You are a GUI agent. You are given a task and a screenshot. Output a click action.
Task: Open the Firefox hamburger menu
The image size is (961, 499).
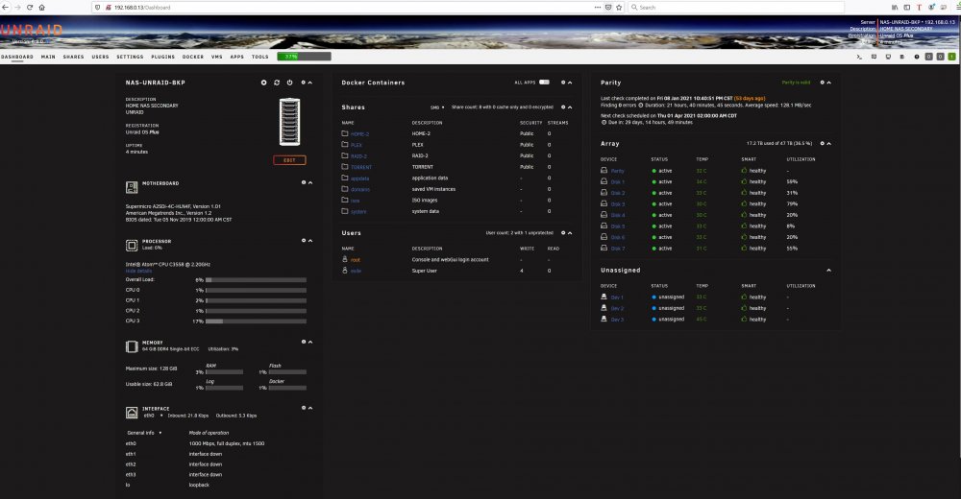957,8
